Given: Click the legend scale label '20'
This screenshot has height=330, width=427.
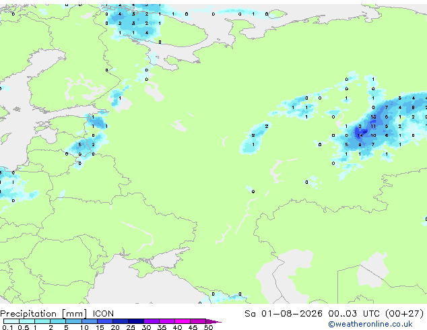Looking at the screenshot, I should click(115, 327).
